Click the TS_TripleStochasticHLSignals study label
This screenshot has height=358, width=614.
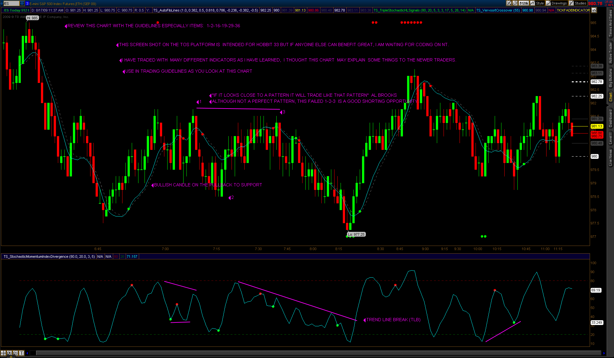pyautogui.click(x=420, y=10)
